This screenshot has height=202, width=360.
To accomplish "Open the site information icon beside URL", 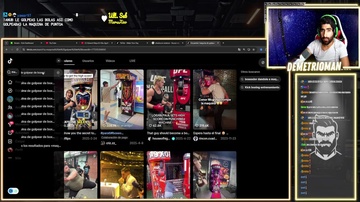I will coord(24,50).
